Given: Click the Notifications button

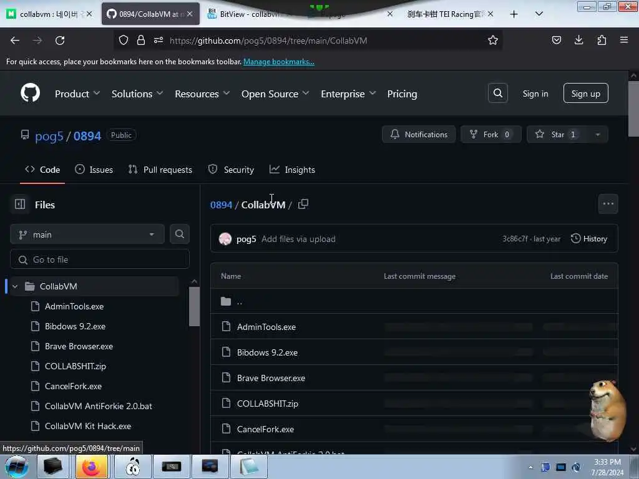Looking at the screenshot, I should (x=419, y=135).
